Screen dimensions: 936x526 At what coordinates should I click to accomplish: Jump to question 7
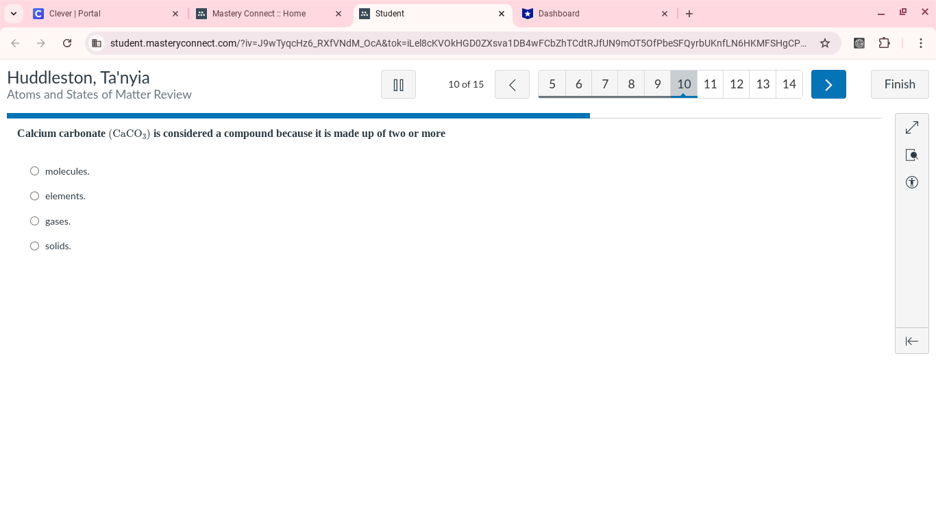(605, 84)
